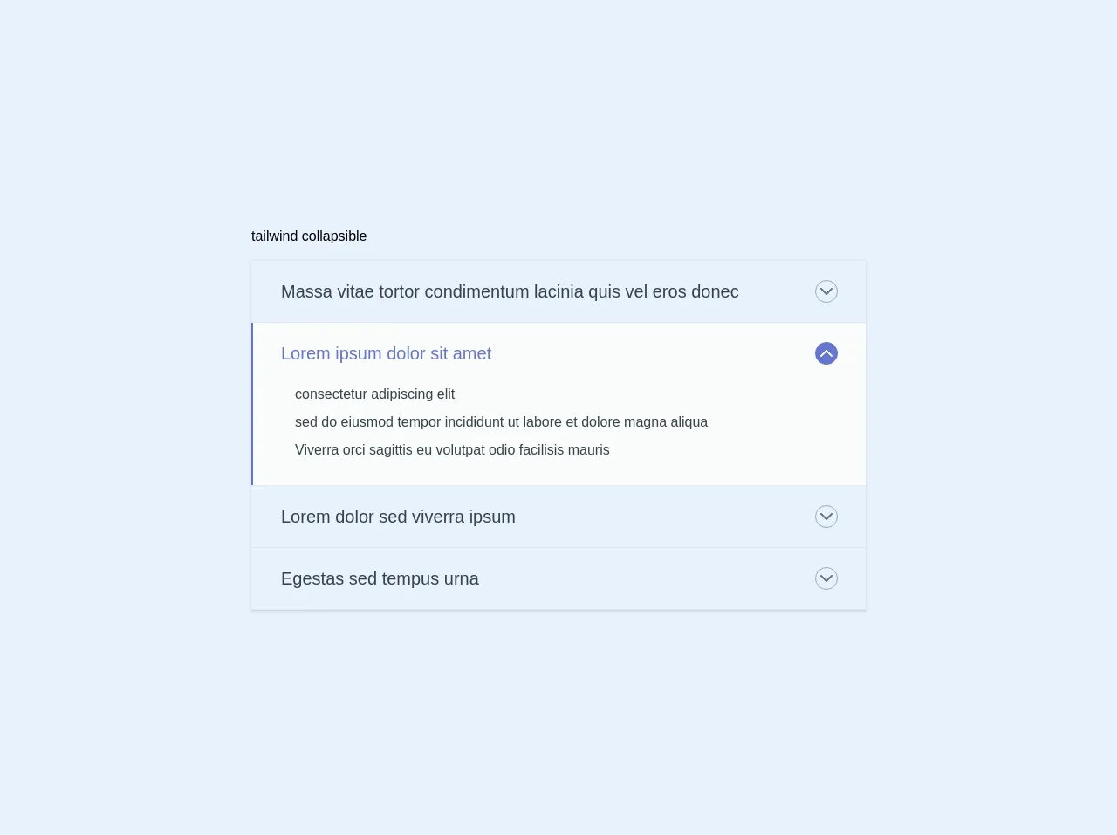This screenshot has width=1117, height=835.
Task: Click the chevron beside 'Egestas sed tempus urna'
Action: pyautogui.click(x=826, y=578)
